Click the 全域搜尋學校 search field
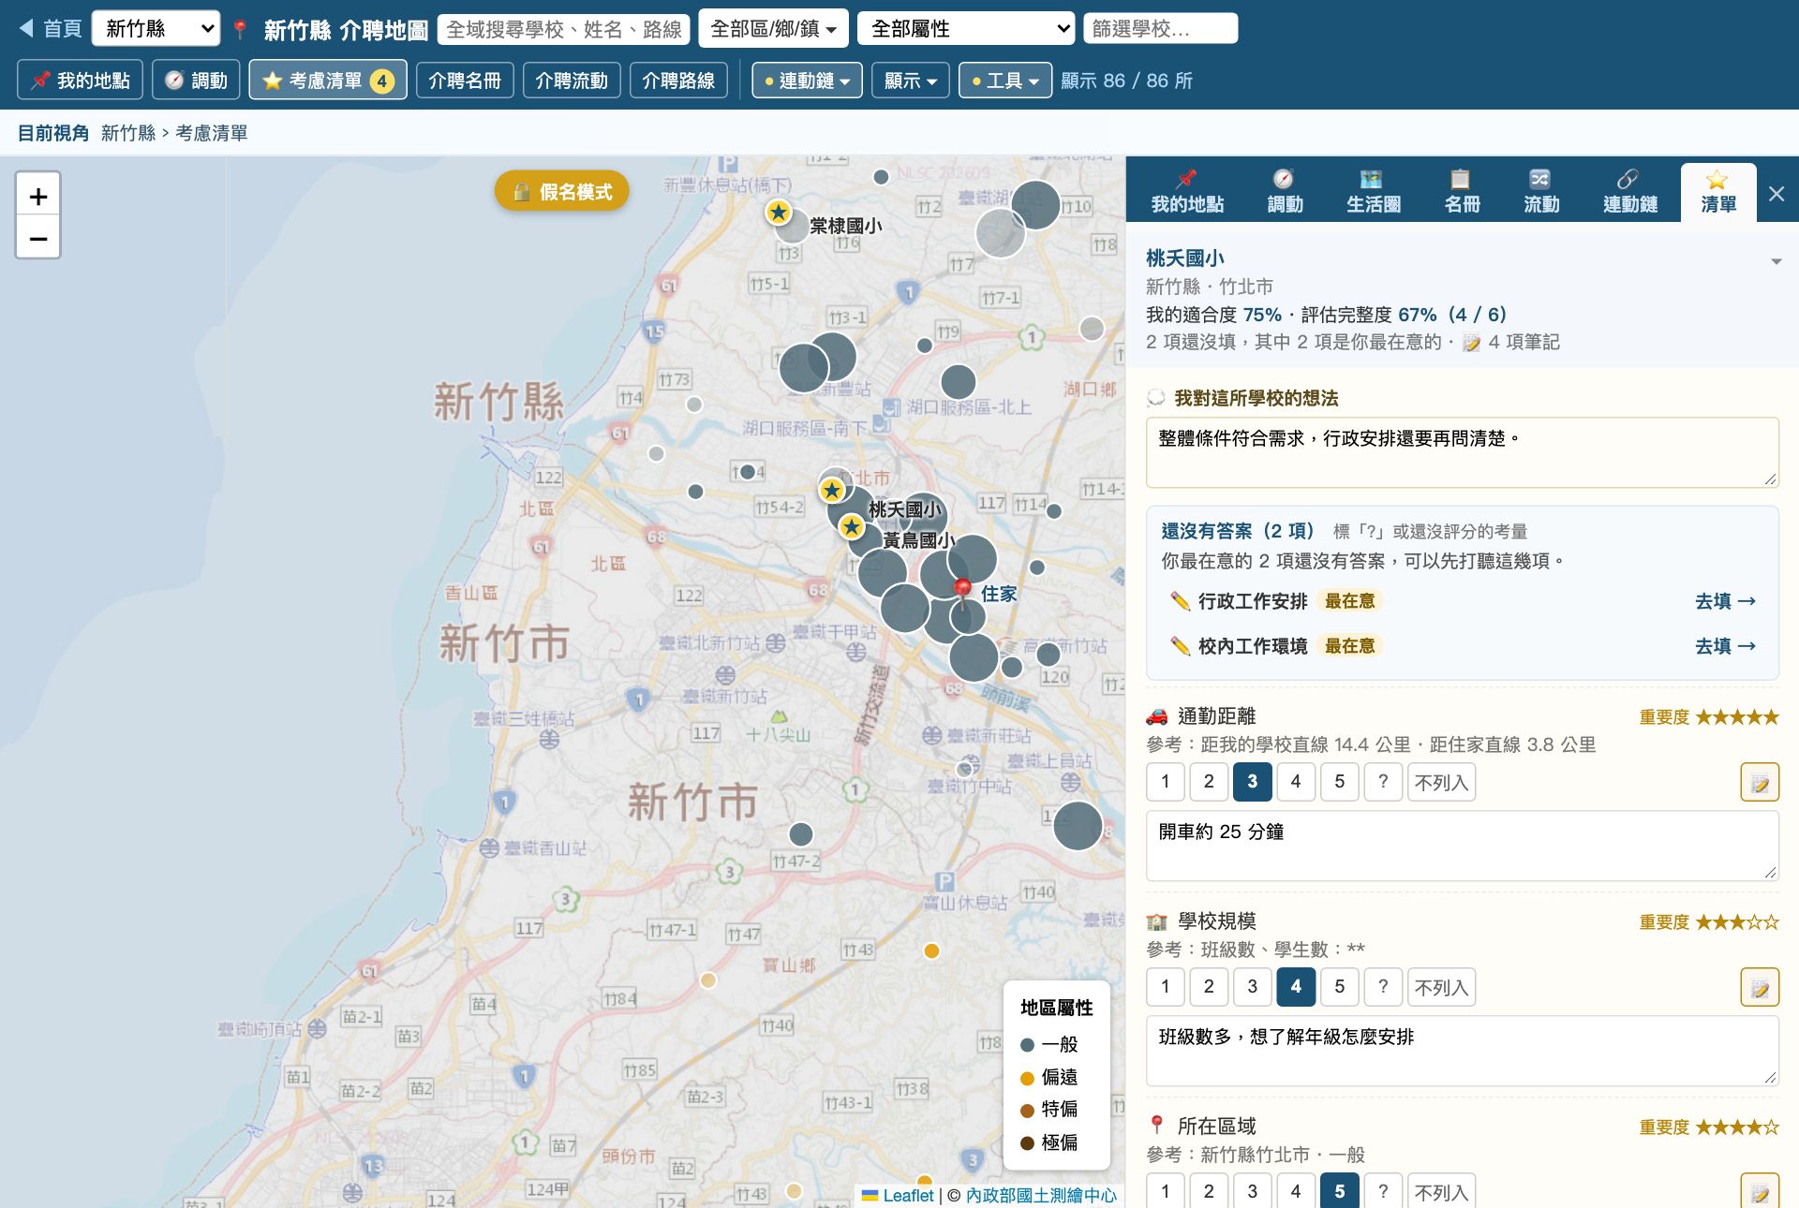Image resolution: width=1799 pixels, height=1208 pixels. 564,29
